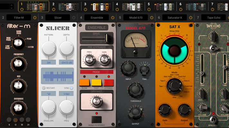Open the Saturator-X module selector
The width and height of the screenshot is (229, 128).
[x=175, y=18]
